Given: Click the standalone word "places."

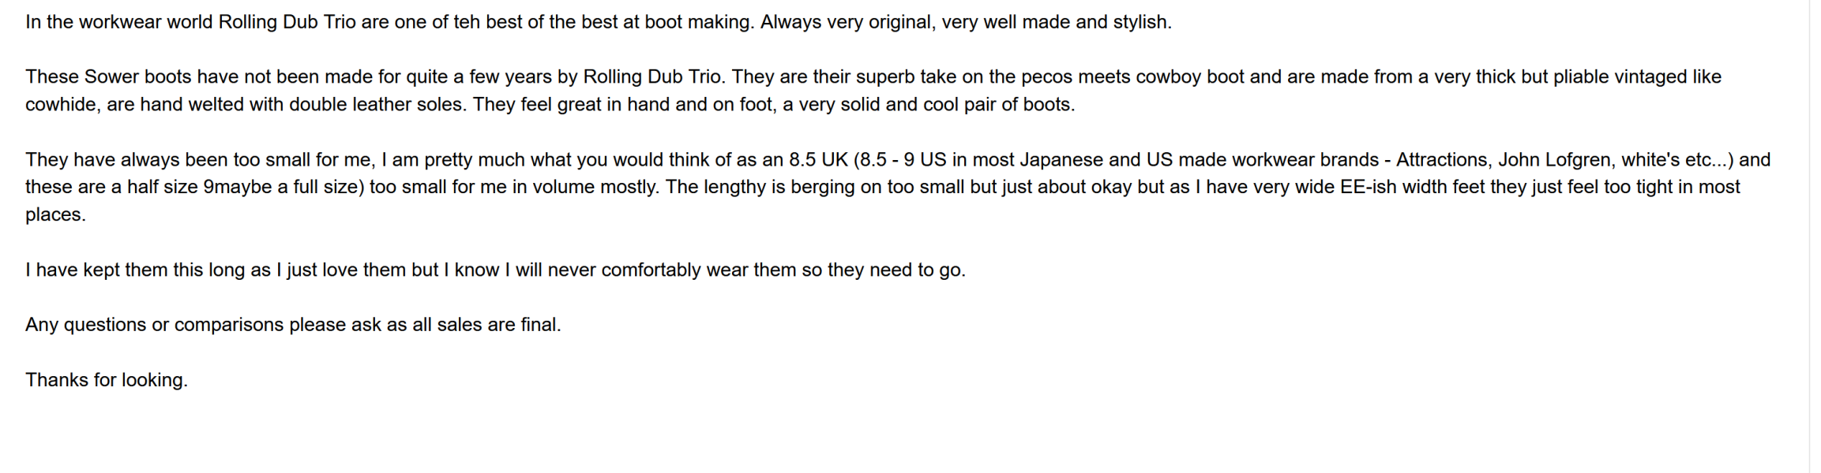Looking at the screenshot, I should [55, 215].
